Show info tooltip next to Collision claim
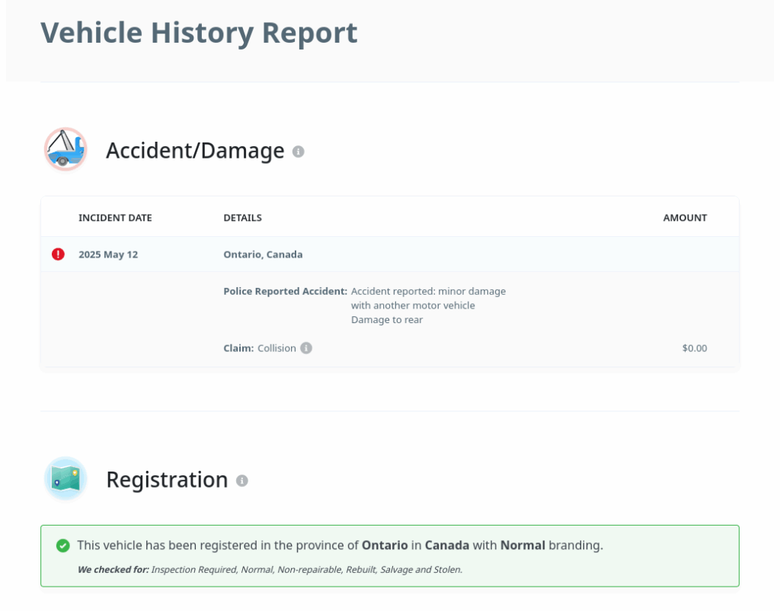This screenshot has width=780, height=611. tap(306, 348)
